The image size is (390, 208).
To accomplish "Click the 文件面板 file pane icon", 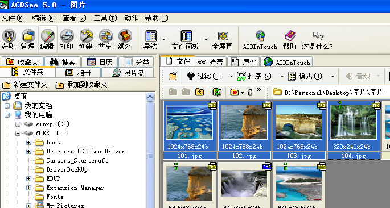I will pos(186,36).
